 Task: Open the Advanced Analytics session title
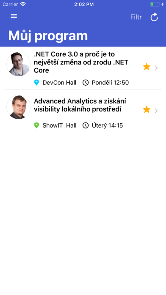pos(80,105)
